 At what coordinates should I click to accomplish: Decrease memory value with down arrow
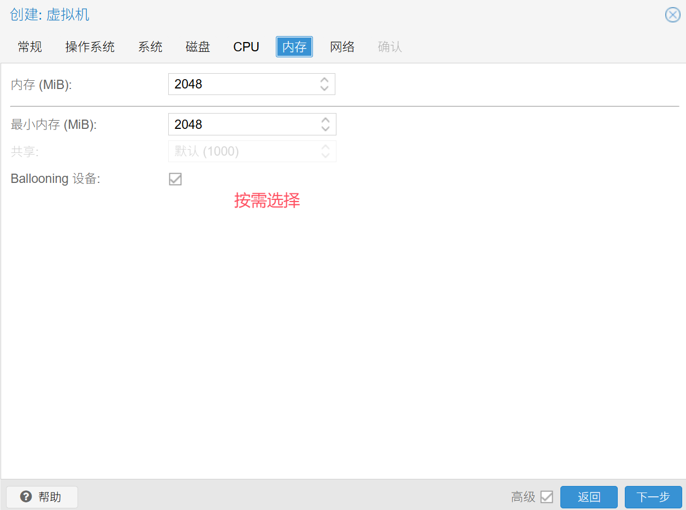tap(324, 88)
